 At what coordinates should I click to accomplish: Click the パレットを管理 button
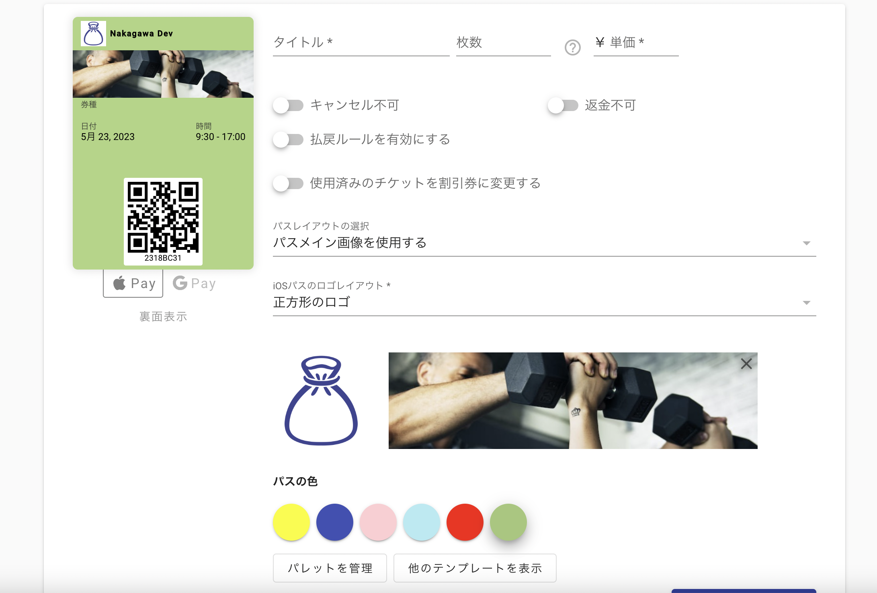click(330, 568)
